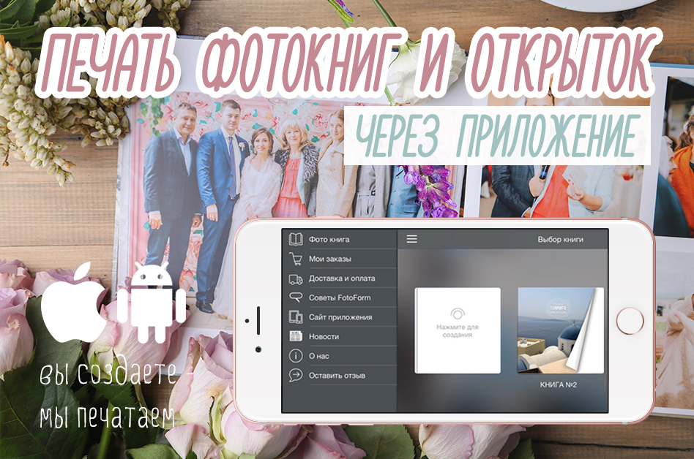
Task: Click the Выбор книги header title
Action: point(560,240)
